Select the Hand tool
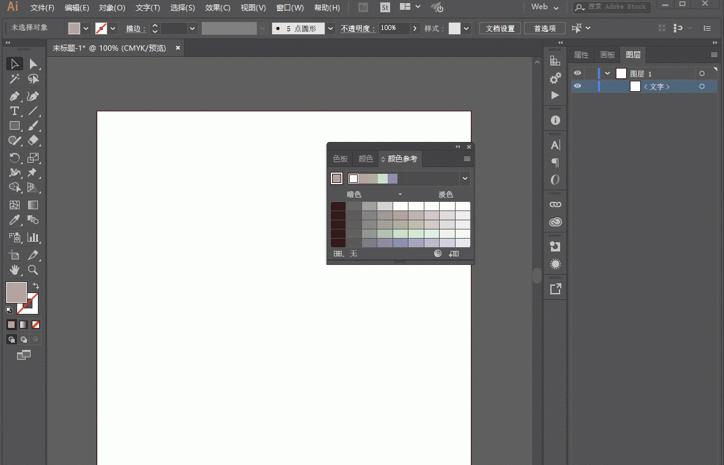 [14, 269]
